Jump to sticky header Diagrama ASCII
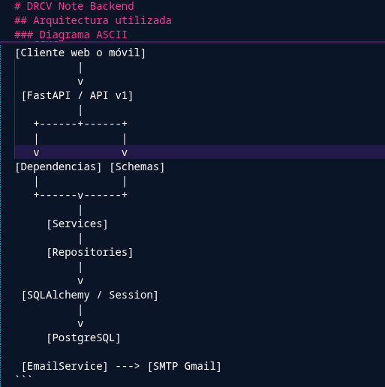The image size is (385, 387). 71,34
